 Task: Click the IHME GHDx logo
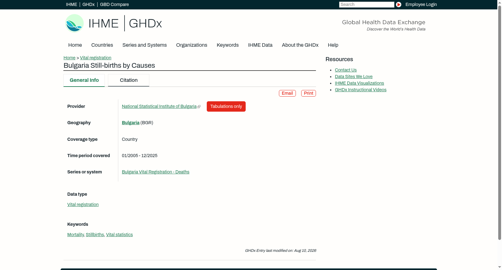pyautogui.click(x=113, y=23)
